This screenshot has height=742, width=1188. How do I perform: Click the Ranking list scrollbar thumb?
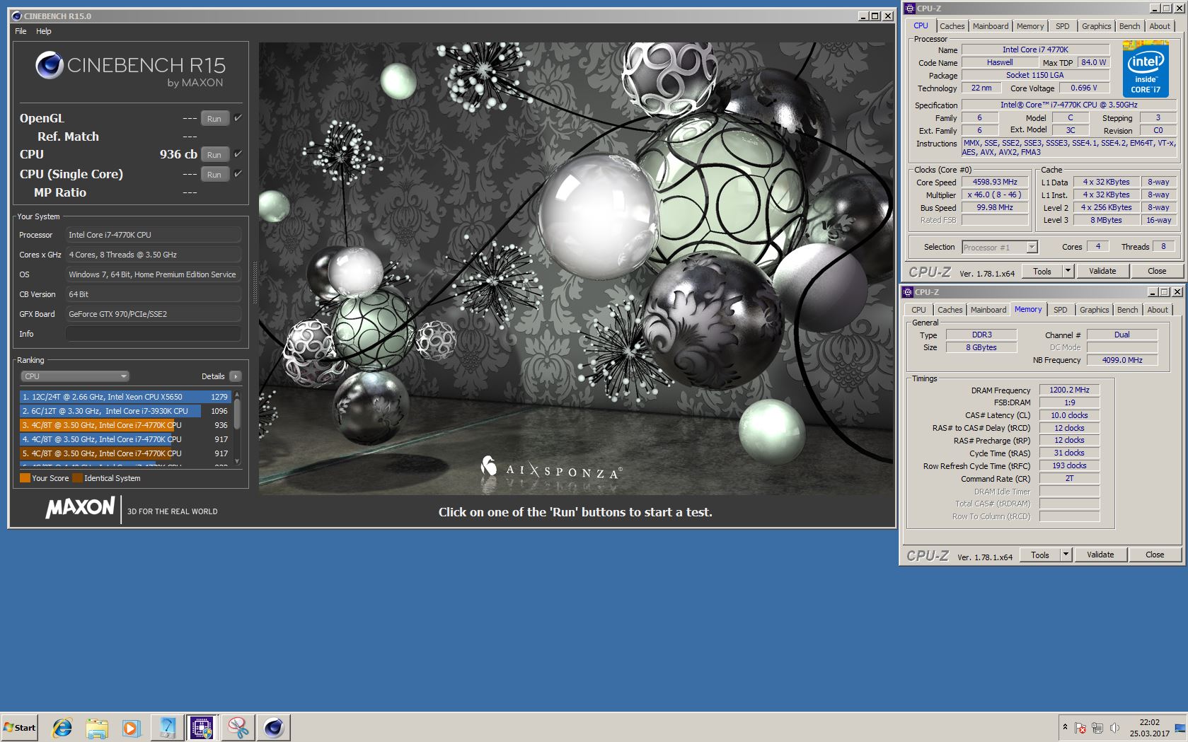[237, 414]
